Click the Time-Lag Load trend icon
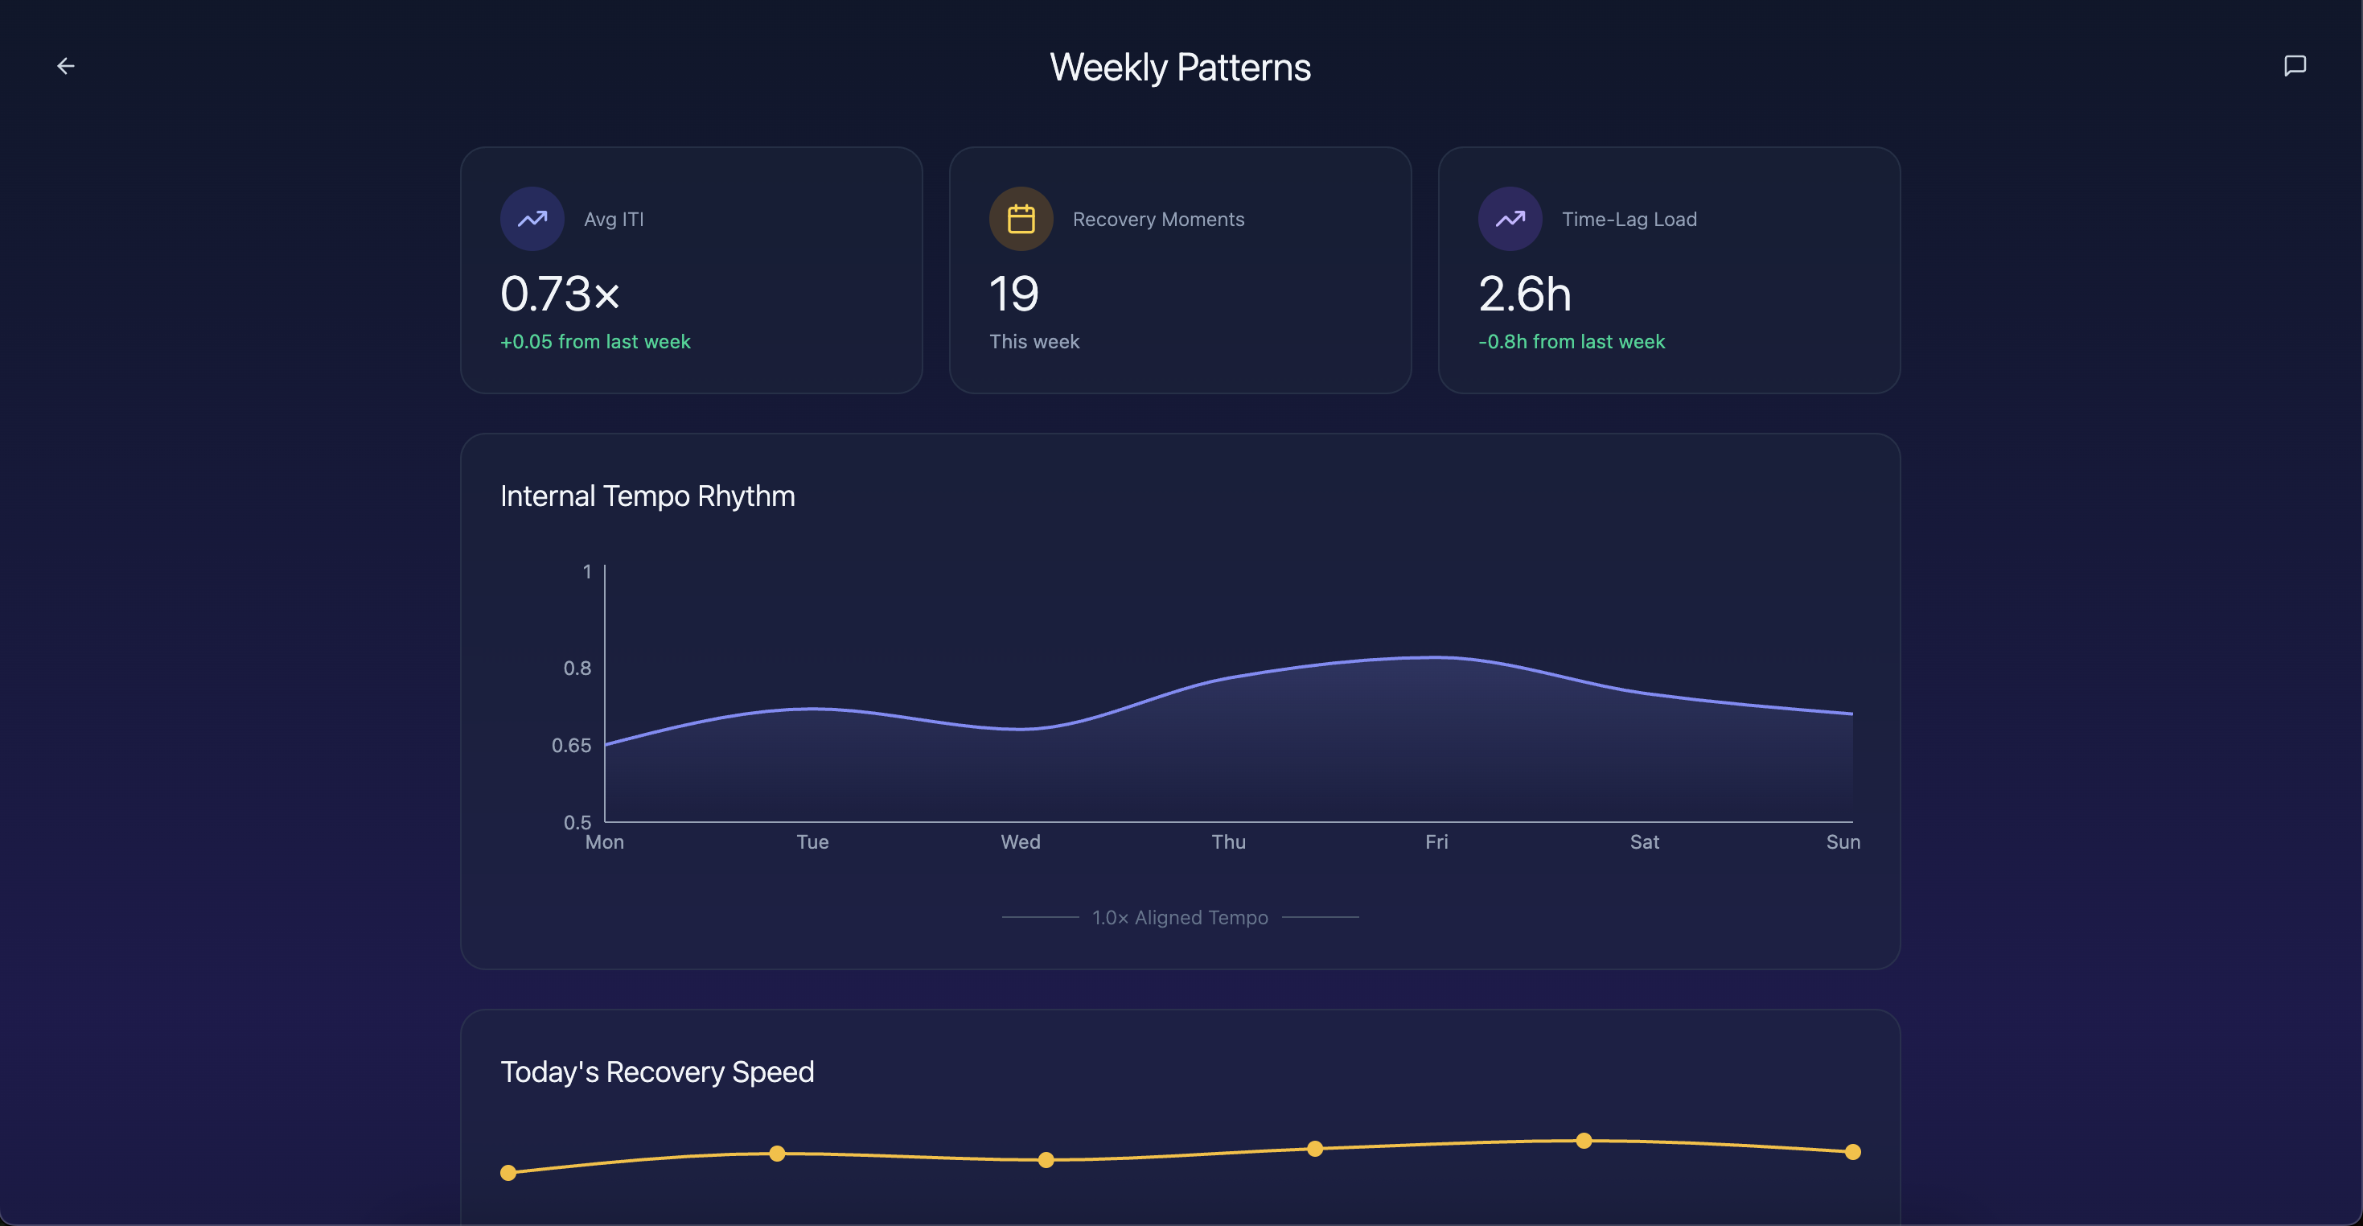The image size is (2363, 1226). [1510, 220]
